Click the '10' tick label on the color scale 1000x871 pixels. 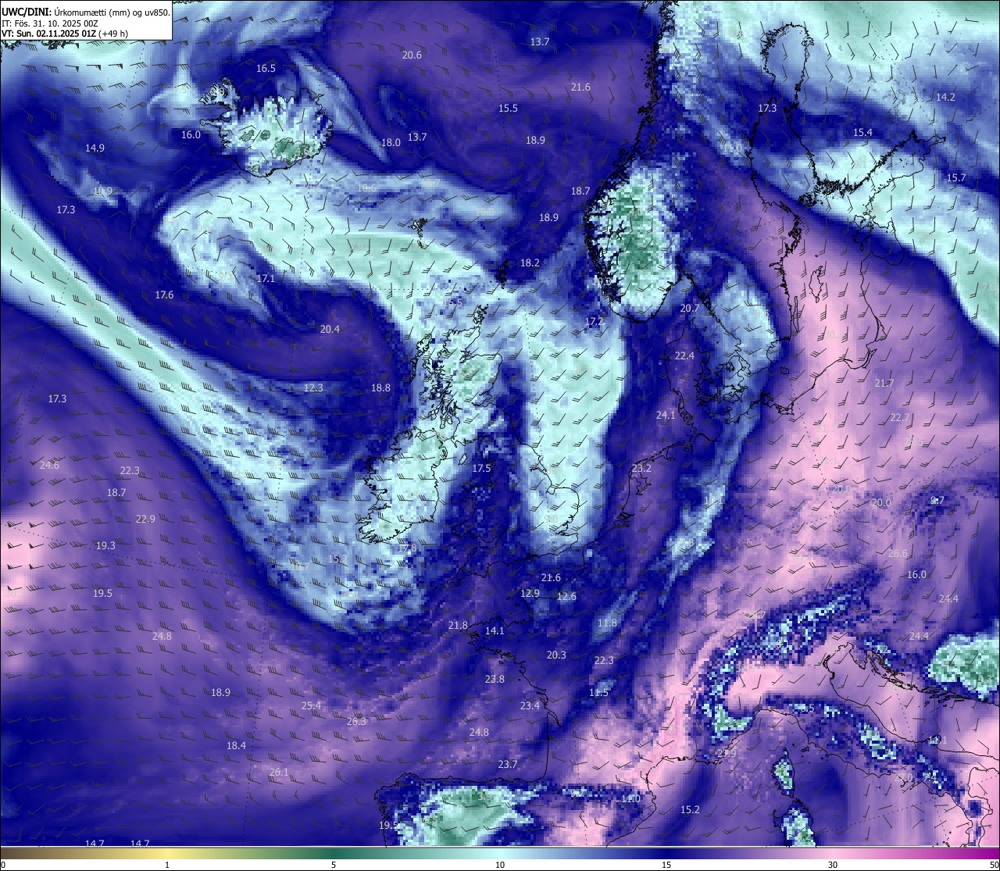click(x=500, y=865)
